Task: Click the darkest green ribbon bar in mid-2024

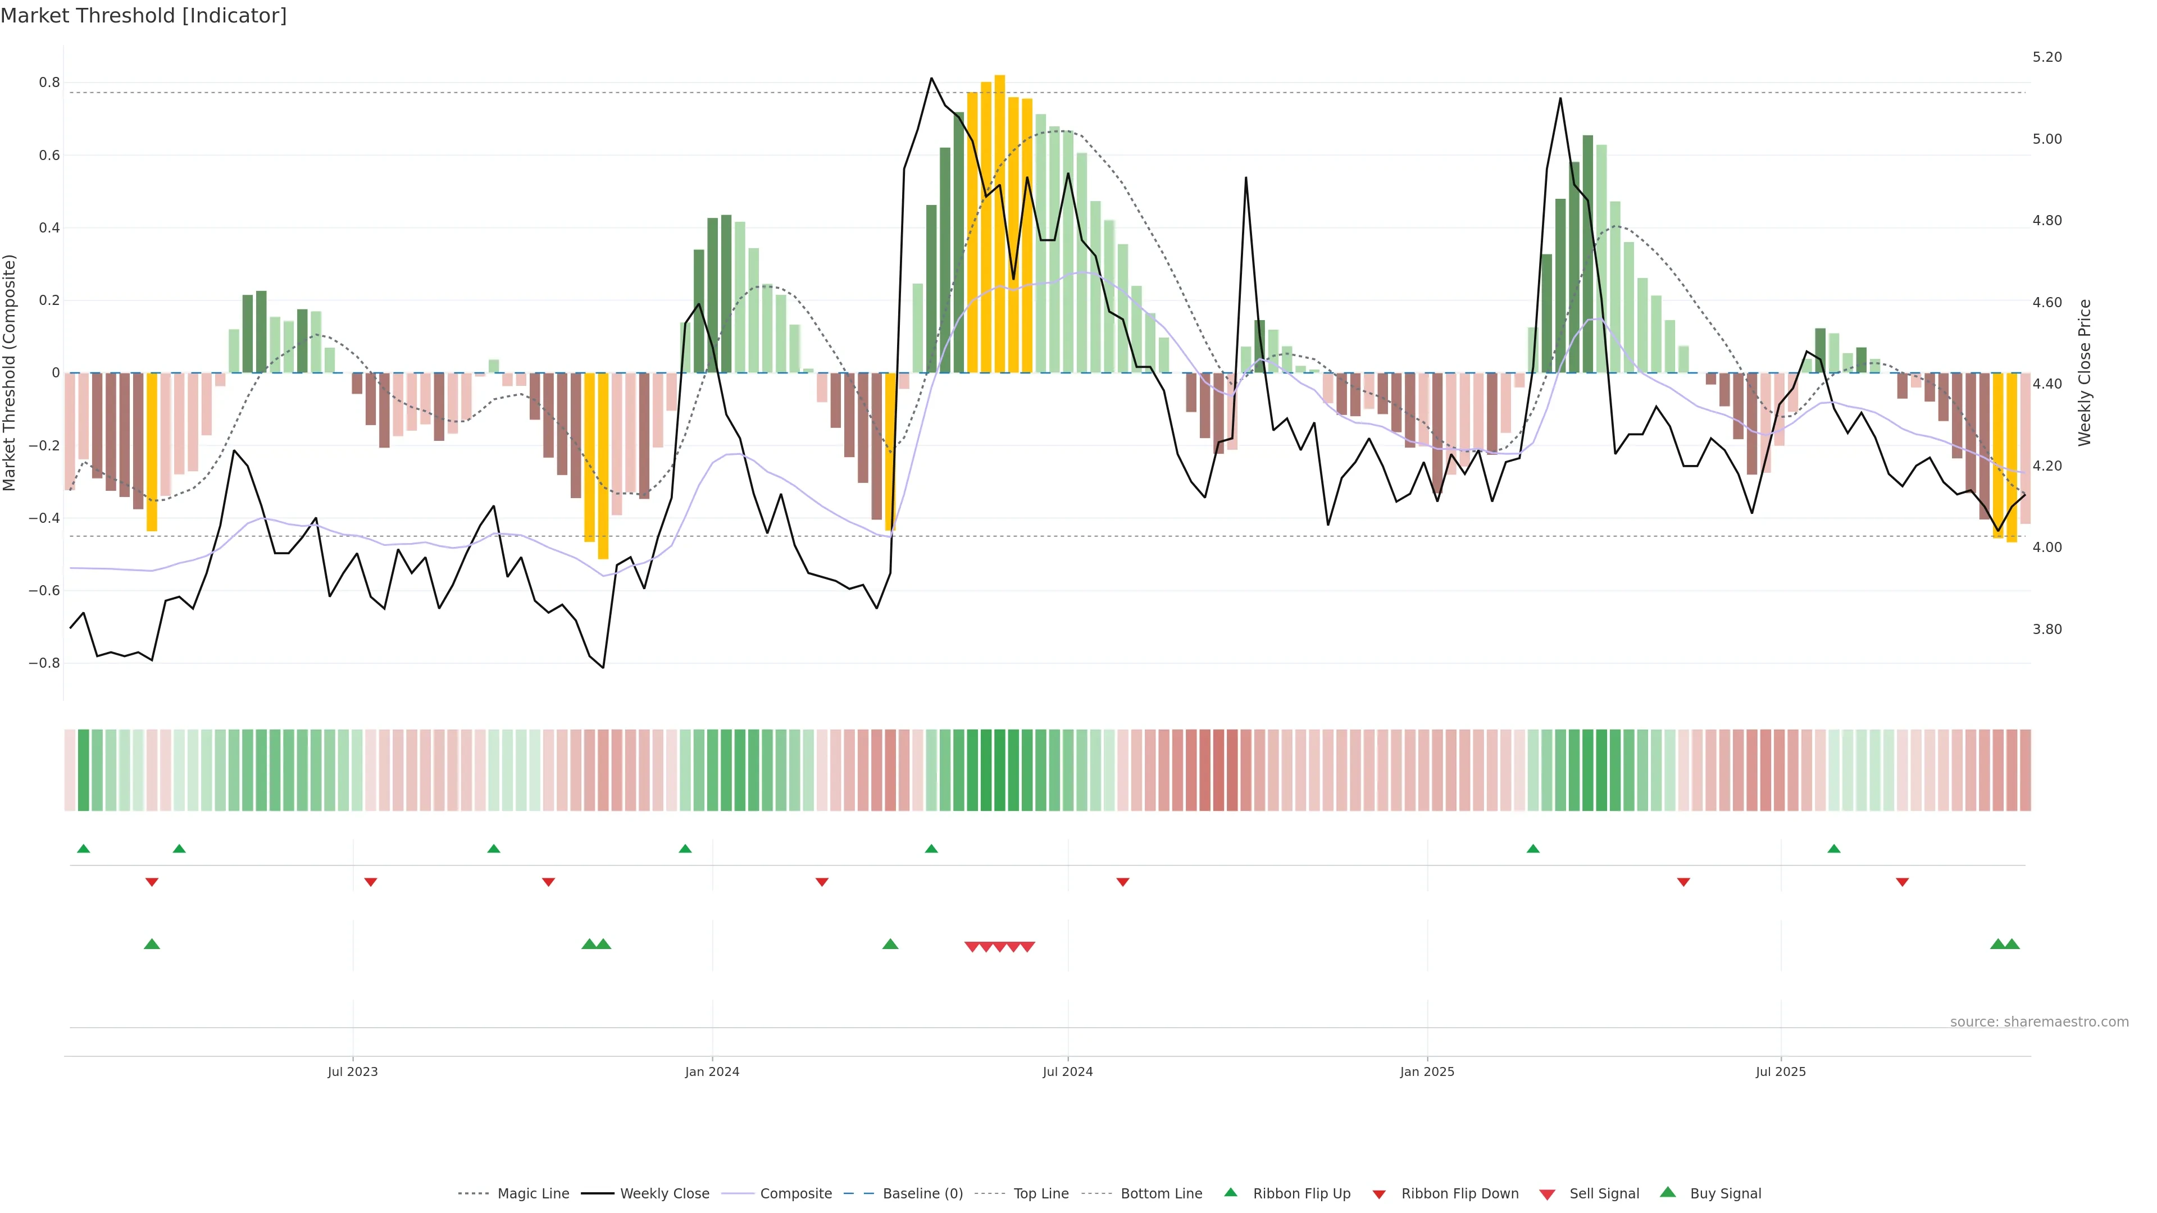Action: [999, 770]
